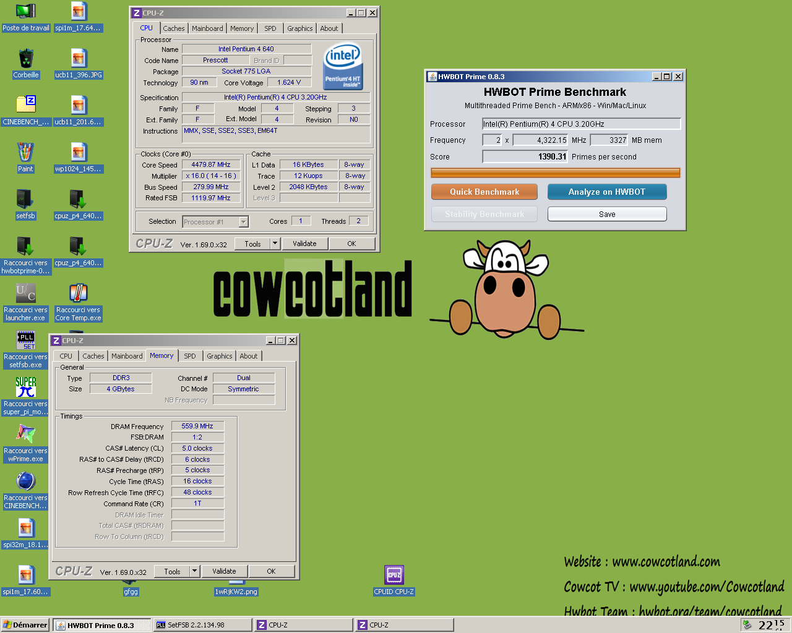Image resolution: width=792 pixels, height=633 pixels.
Task: Open Core Temp.exe shortcut icon
Action: tap(78, 302)
